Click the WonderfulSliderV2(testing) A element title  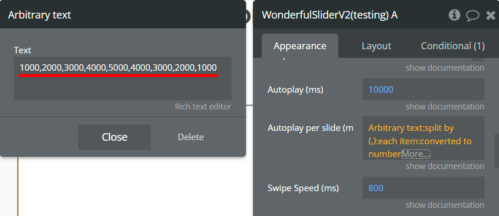click(330, 15)
